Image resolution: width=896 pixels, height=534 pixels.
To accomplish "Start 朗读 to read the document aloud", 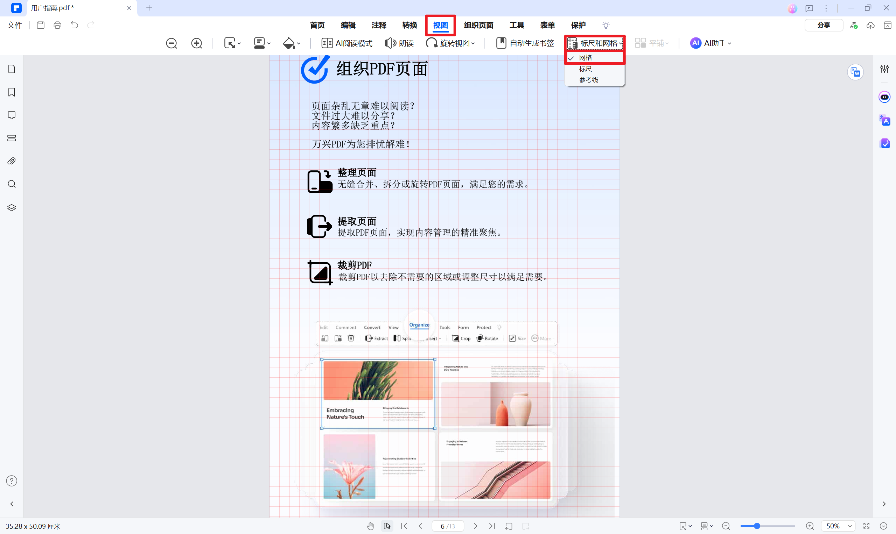I will [x=399, y=43].
